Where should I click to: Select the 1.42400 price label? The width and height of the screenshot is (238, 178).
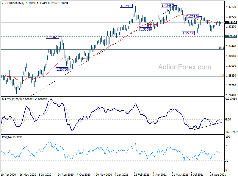[x=126, y=6]
